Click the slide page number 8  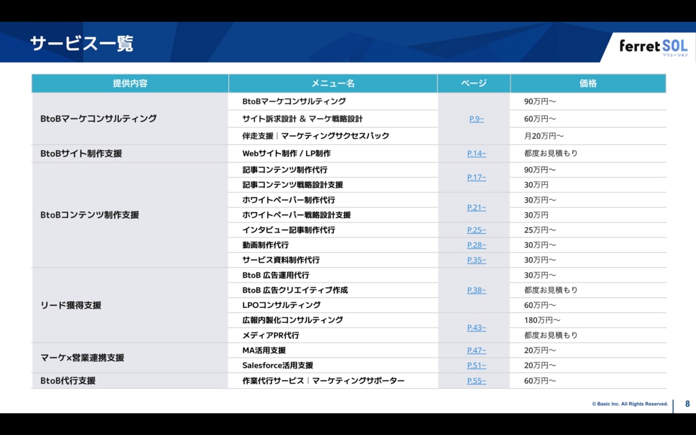click(686, 404)
